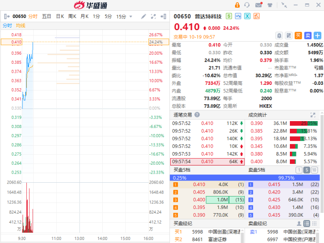The height and width of the screenshot is (243, 324).
Task: Click the account lock icon
Action: click(237, 5)
